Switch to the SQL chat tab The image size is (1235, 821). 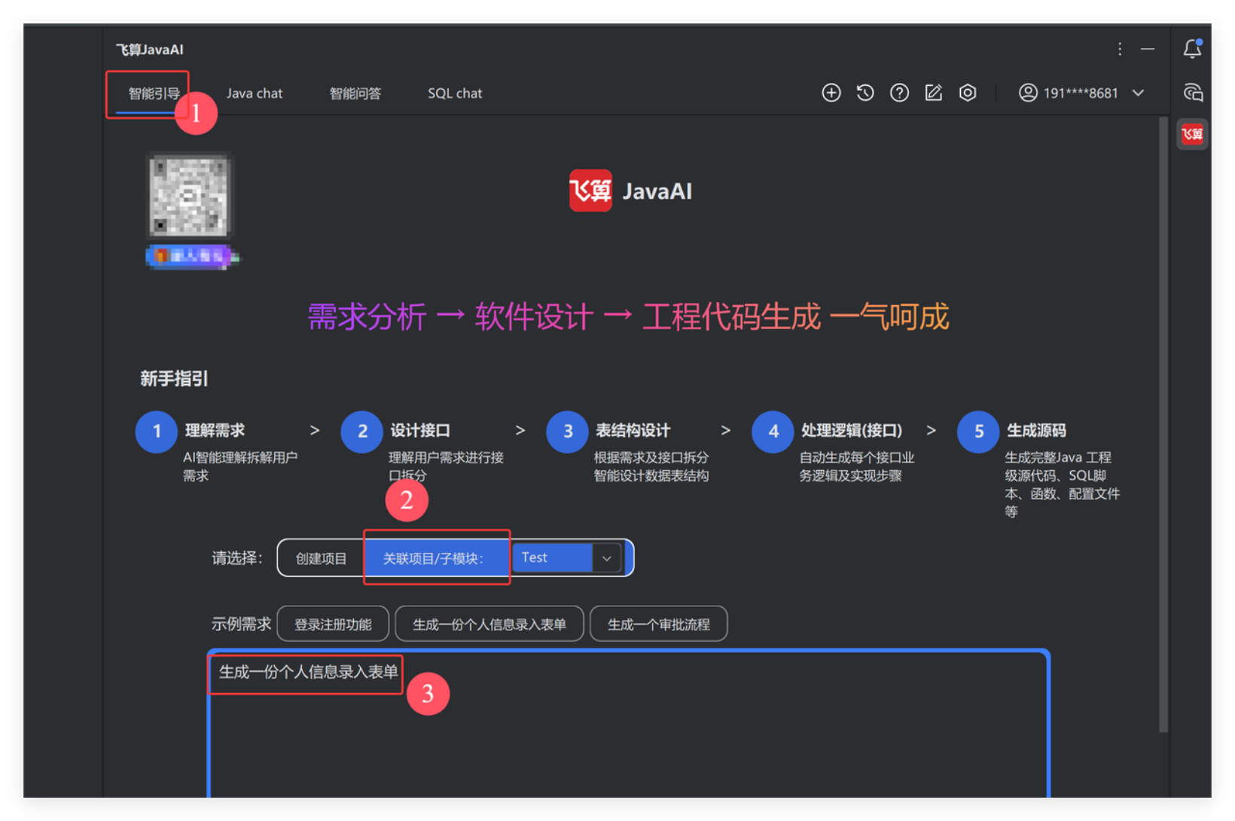click(x=455, y=93)
